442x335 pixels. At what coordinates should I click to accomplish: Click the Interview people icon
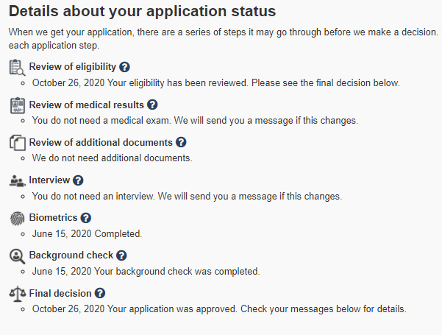coord(17,181)
